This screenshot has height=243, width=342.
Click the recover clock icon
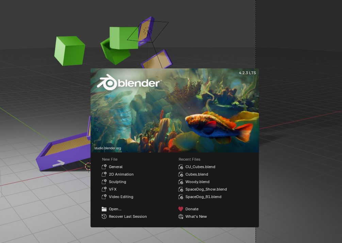(104, 216)
